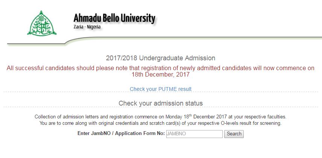Open the "Check your PUTME result" link
This screenshot has height=158, width=322.
point(161,89)
